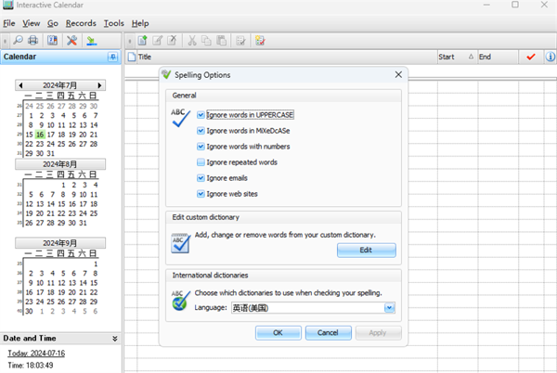Pin the Calendar panel
The height and width of the screenshot is (373, 557).
coord(113,58)
